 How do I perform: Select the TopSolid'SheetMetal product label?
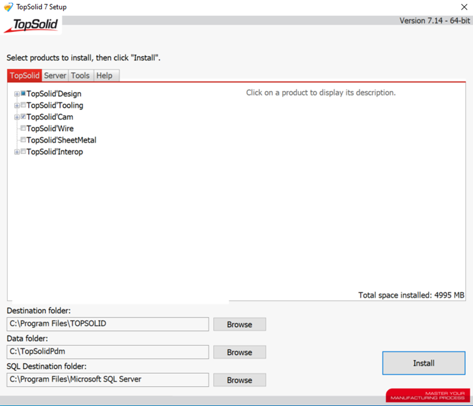[x=61, y=140]
